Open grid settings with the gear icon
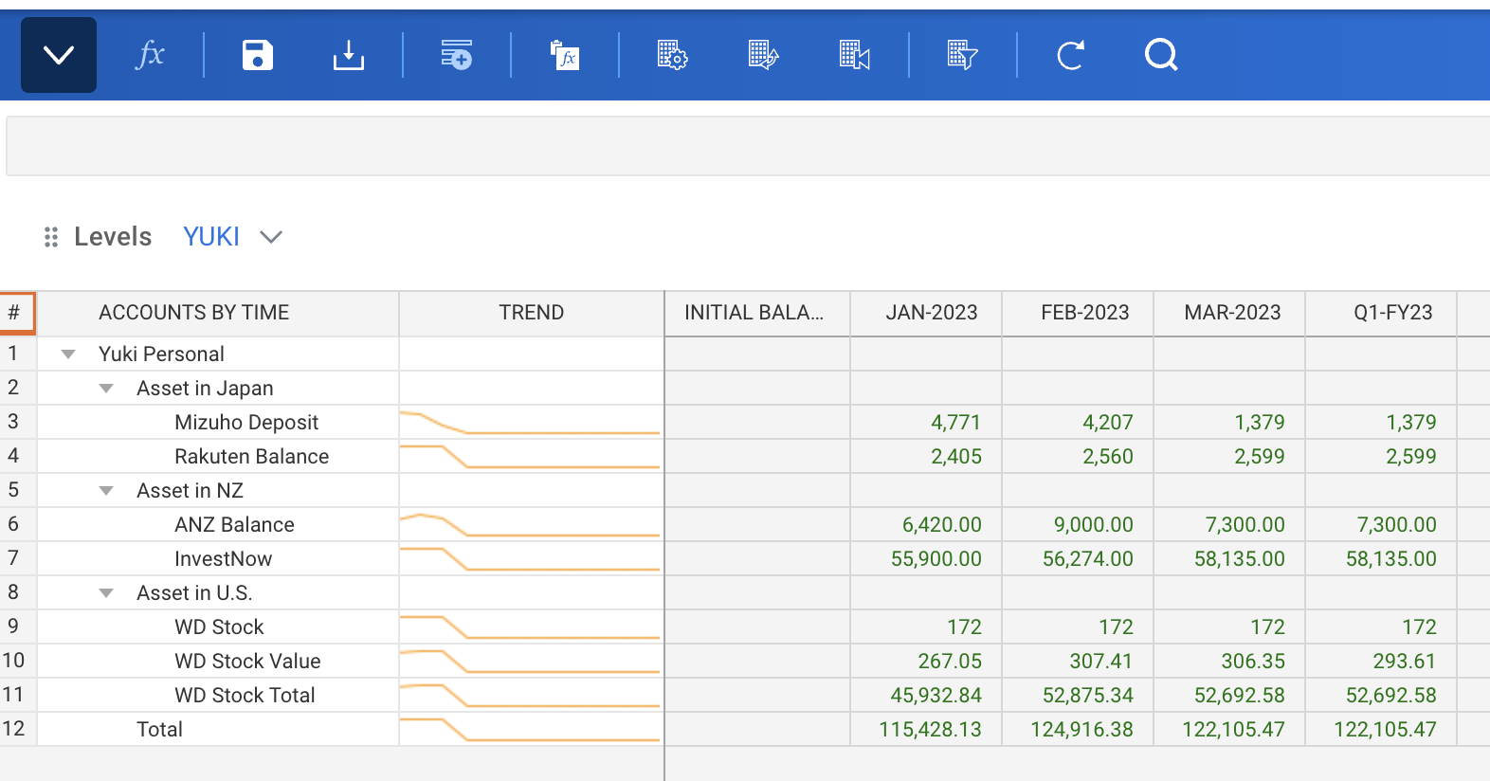The height and width of the screenshot is (781, 1490). 672,55
